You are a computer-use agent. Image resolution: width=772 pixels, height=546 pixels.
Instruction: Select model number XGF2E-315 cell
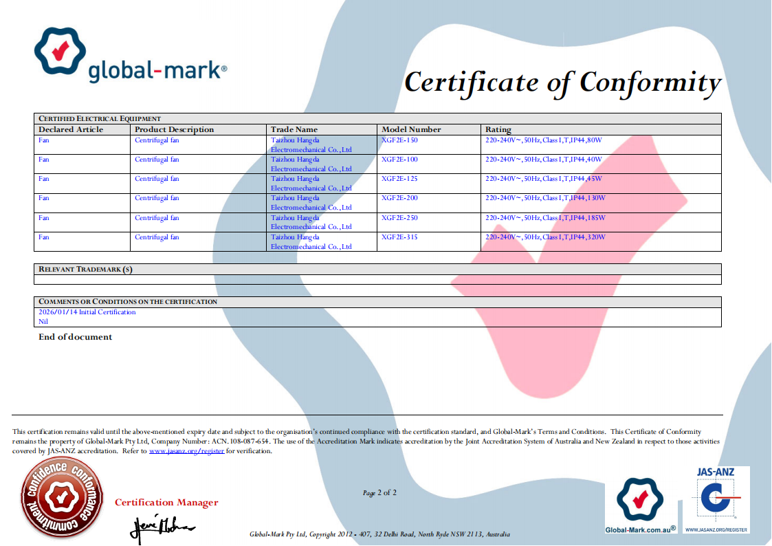click(399, 237)
